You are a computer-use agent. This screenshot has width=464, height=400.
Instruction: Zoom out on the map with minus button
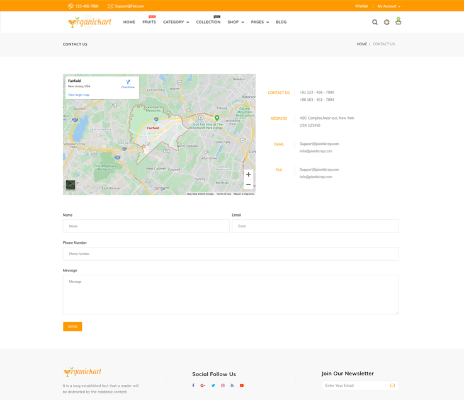point(248,185)
